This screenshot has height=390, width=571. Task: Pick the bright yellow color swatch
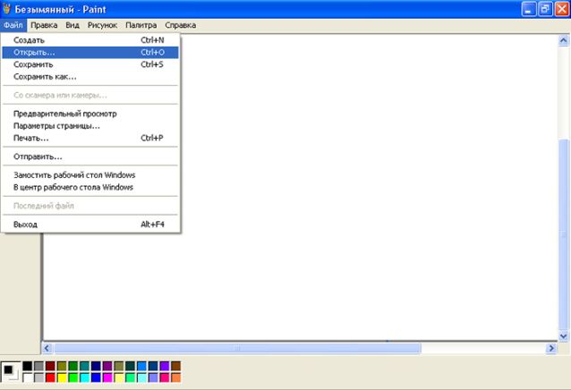(x=62, y=377)
